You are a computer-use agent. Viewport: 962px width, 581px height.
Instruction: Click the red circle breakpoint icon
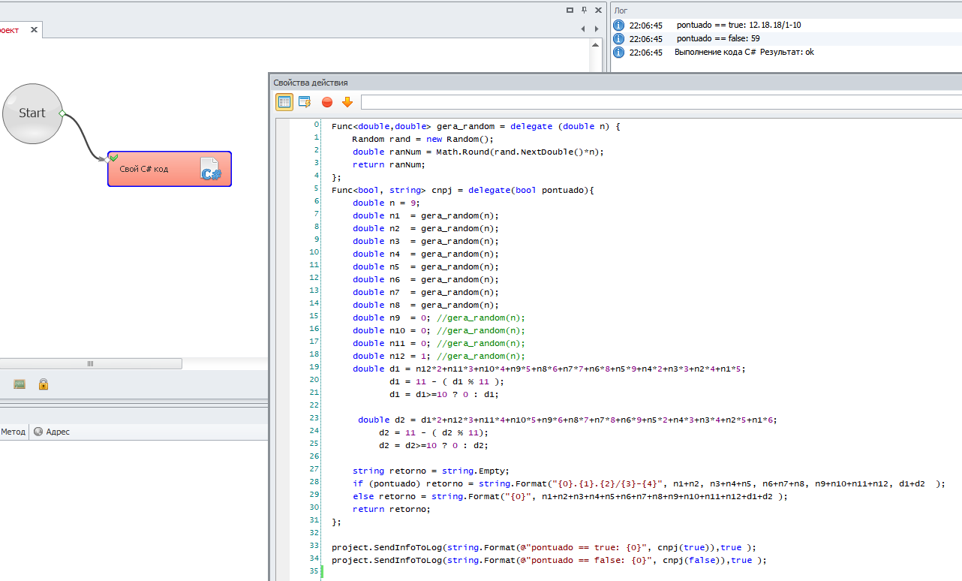tap(327, 102)
